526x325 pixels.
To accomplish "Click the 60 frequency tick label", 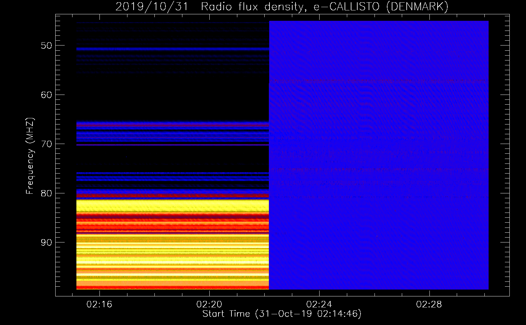I will (46, 95).
